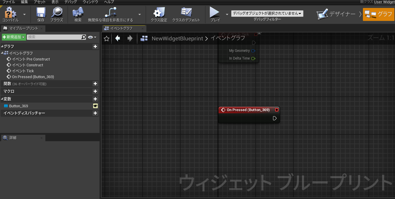Open Class Defaults (クラスのデフォルト)
This screenshot has width=395, height=199.
(186, 14)
